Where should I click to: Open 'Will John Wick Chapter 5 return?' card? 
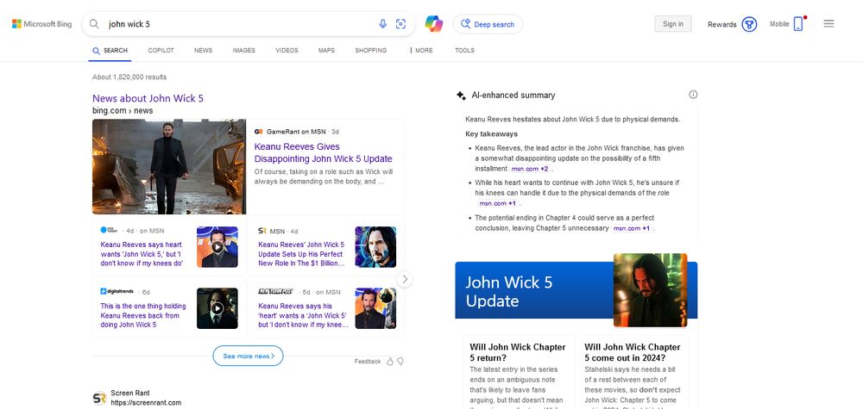(x=519, y=372)
